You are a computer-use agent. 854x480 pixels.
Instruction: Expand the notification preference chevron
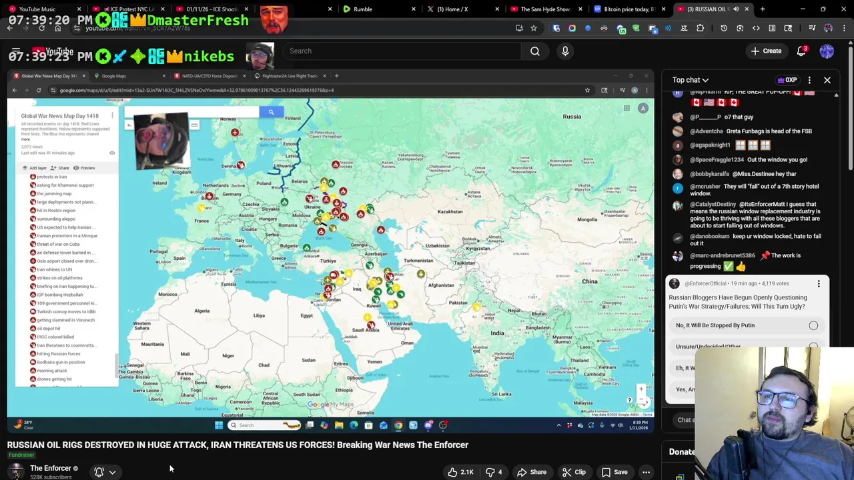coord(112,472)
